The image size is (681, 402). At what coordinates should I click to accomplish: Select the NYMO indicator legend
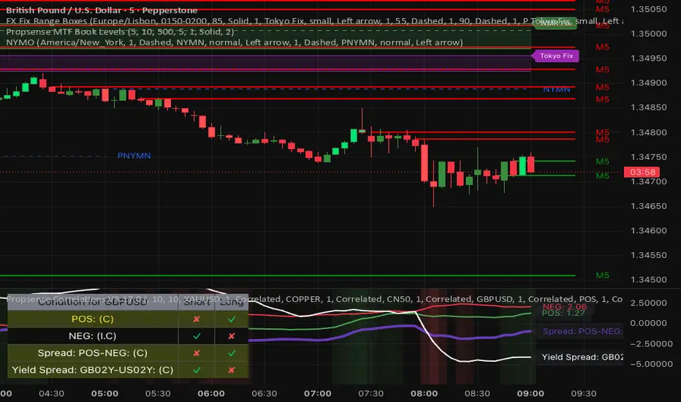(x=234, y=42)
